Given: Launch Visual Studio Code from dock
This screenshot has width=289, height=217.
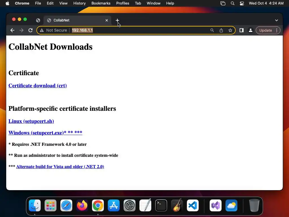Looking at the screenshot, I should (193, 205).
